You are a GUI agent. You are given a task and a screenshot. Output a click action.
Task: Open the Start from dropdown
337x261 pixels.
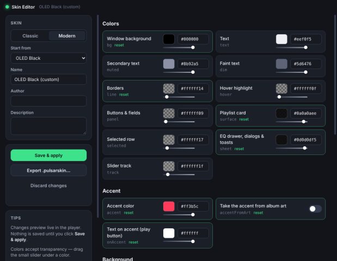coord(48,58)
